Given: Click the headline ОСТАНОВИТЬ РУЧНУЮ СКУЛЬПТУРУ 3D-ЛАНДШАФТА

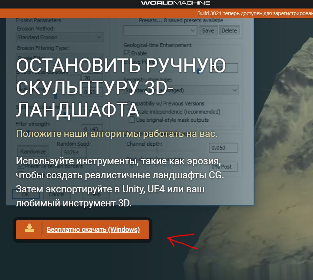Looking at the screenshot, I should pos(121,88).
